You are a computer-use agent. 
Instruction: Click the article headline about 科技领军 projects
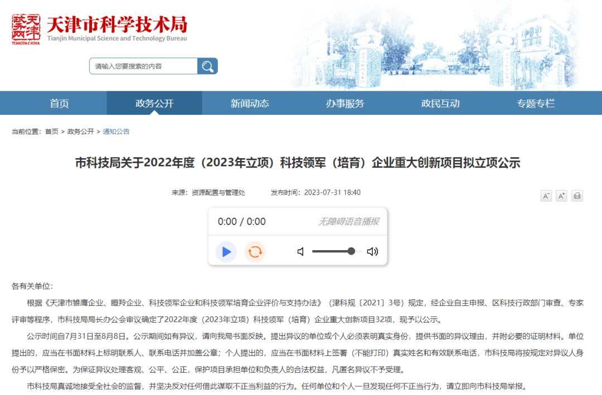tap(298, 163)
